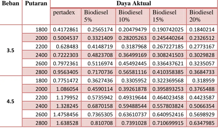Click cell with value 0.6347985
Image resolution: width=218 pixels, height=128 pixels.
click(x=202, y=123)
